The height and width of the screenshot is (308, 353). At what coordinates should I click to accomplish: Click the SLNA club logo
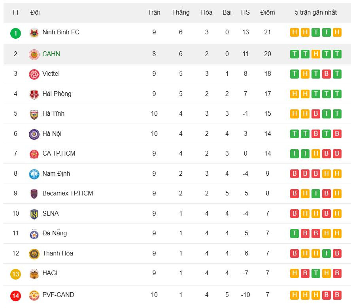coord(34,214)
